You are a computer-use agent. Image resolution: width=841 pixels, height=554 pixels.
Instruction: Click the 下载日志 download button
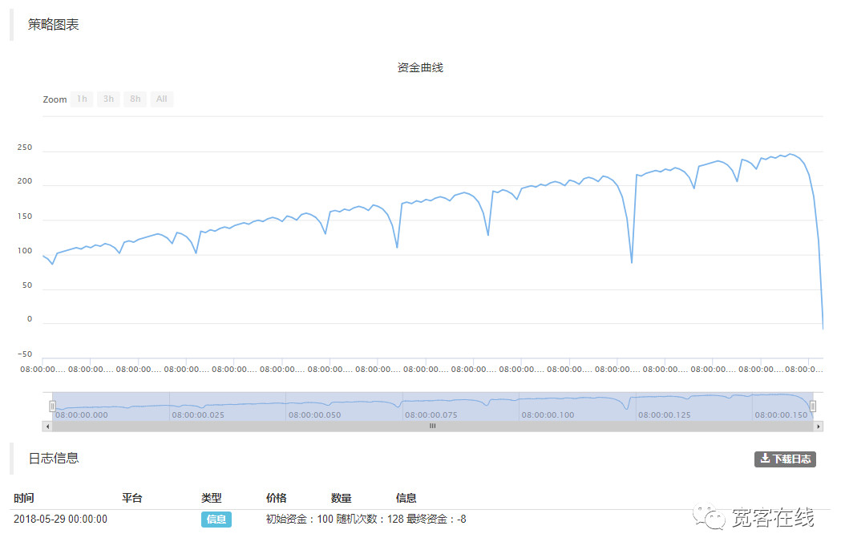tap(785, 459)
